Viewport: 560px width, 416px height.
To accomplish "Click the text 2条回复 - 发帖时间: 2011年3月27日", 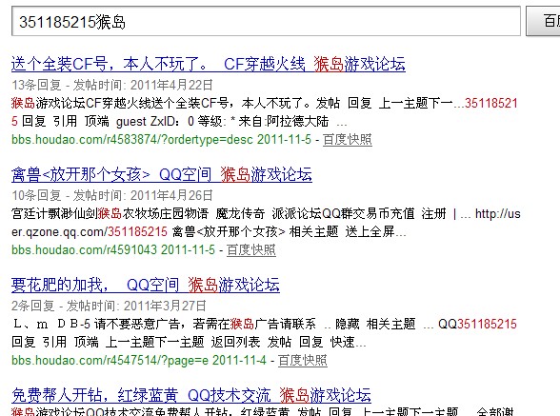I will 109,306.
